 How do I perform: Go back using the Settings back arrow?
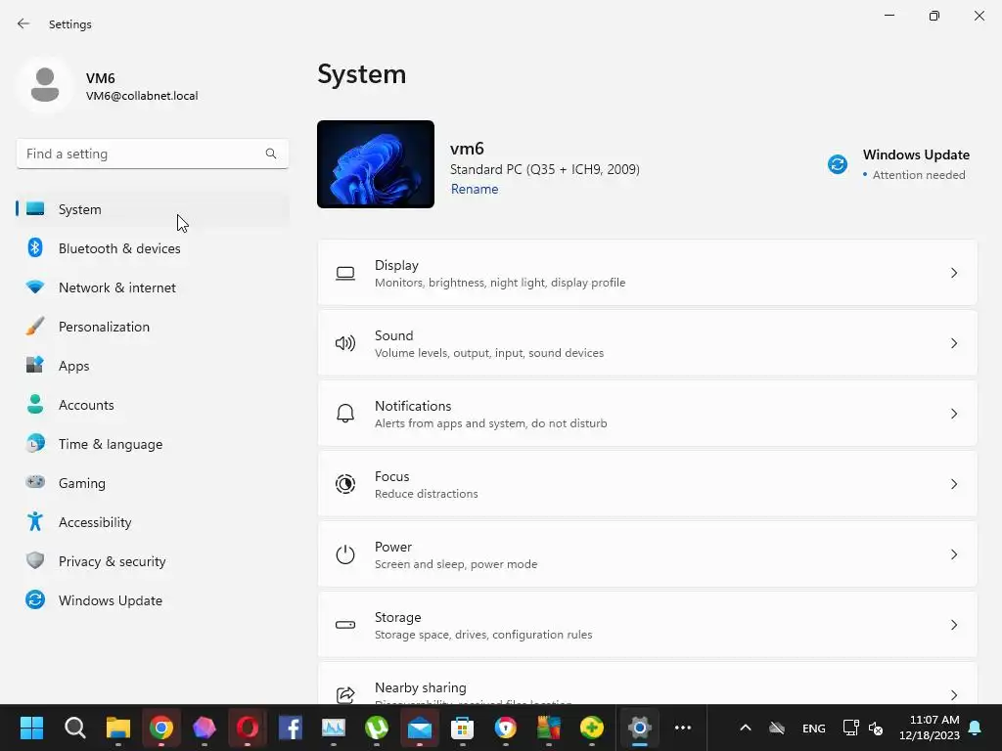pyautogui.click(x=23, y=24)
